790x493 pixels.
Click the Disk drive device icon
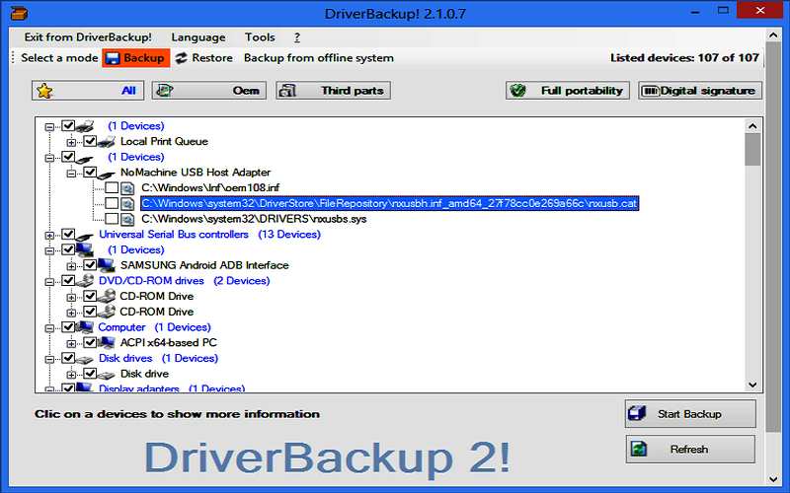coord(107,375)
